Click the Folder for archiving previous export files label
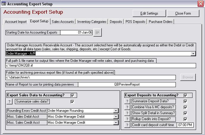Image resolution: width=205 pixels, height=135 pixels. tap(60, 73)
